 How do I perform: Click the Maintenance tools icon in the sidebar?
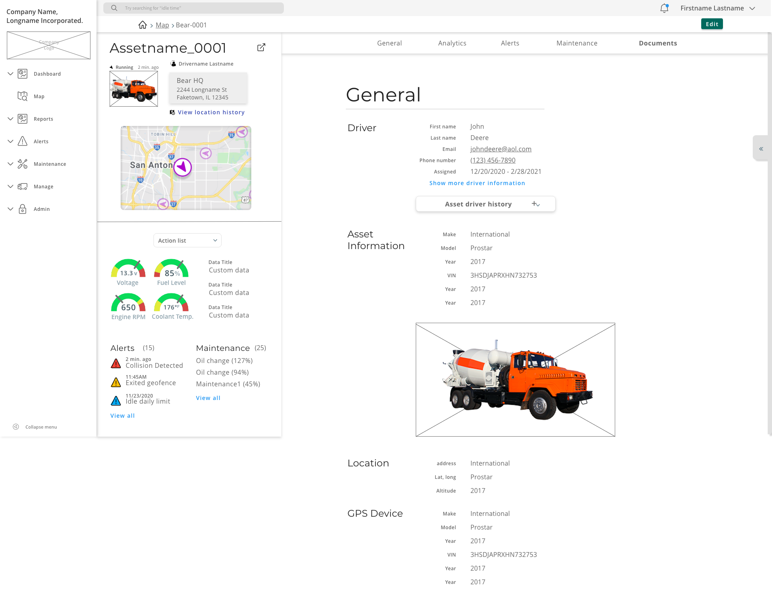pos(23,164)
